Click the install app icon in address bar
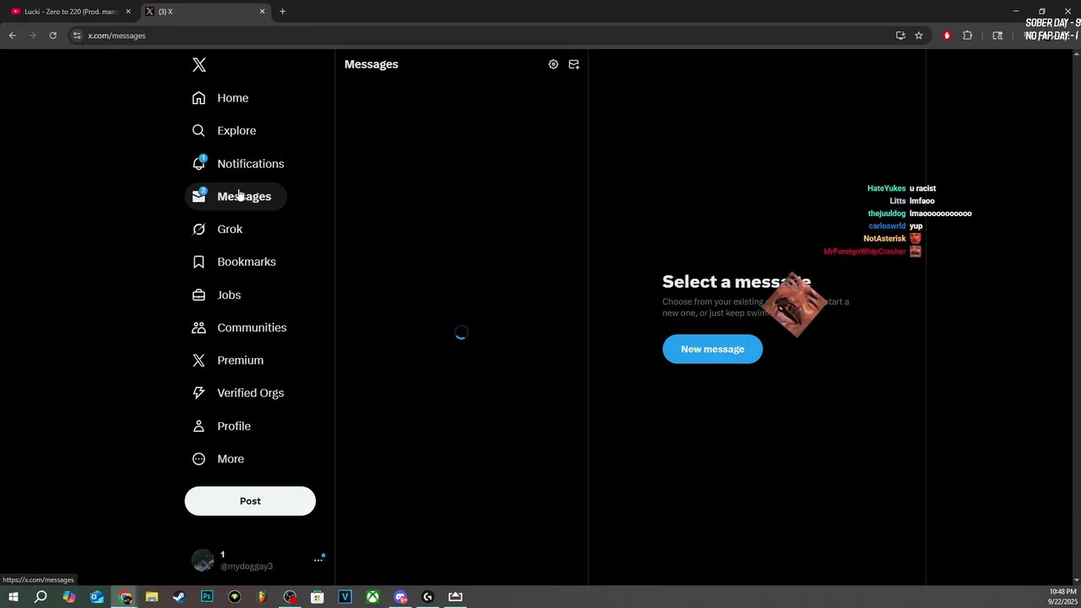Viewport: 1081px width, 608px height. 900,35
